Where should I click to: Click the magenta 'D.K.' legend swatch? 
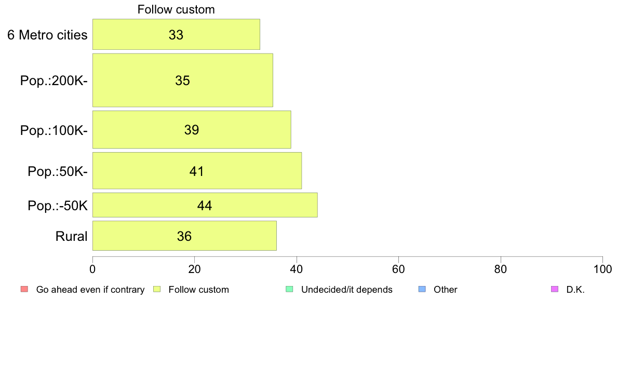point(555,289)
